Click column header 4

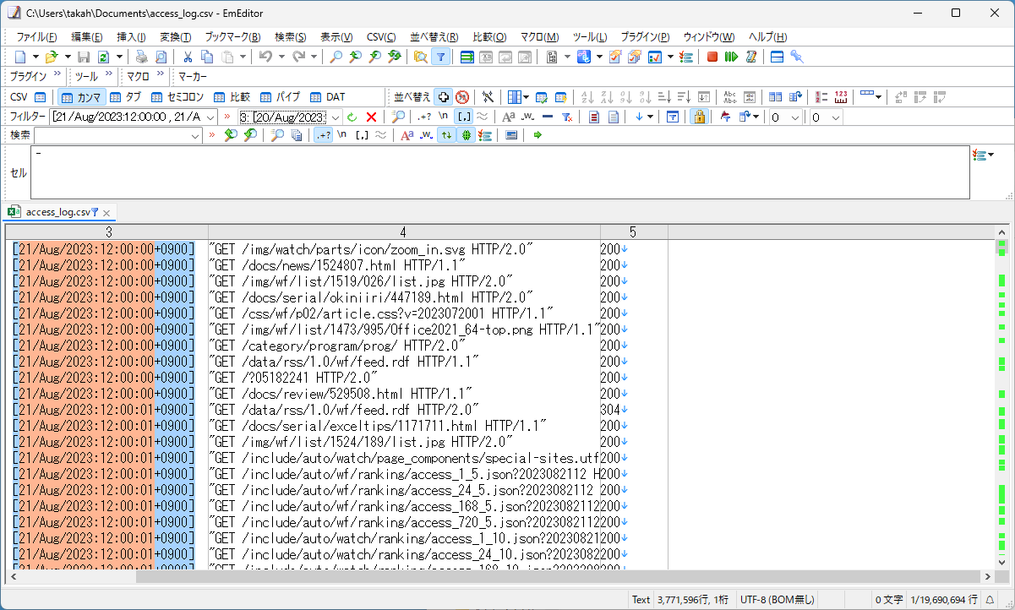(x=404, y=232)
